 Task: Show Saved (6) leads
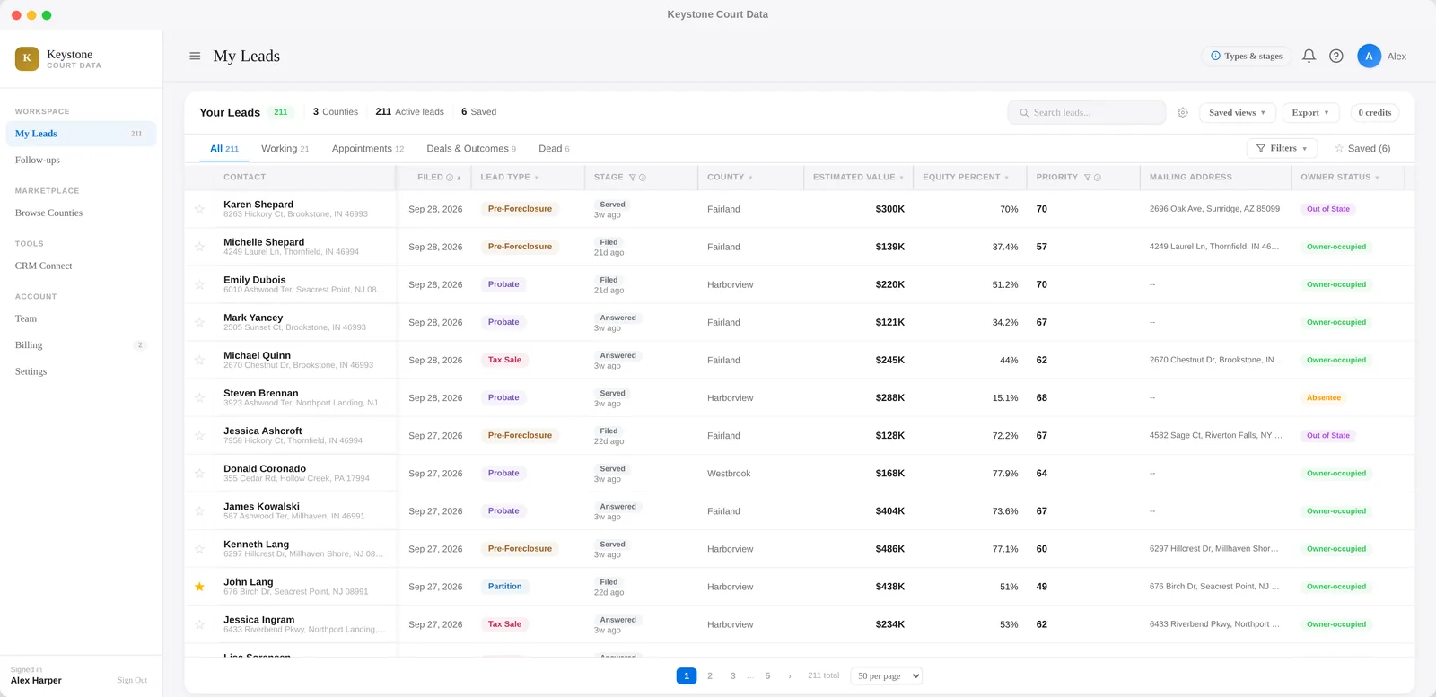(x=1362, y=148)
